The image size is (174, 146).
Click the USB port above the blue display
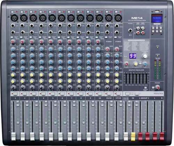tap(157, 11)
